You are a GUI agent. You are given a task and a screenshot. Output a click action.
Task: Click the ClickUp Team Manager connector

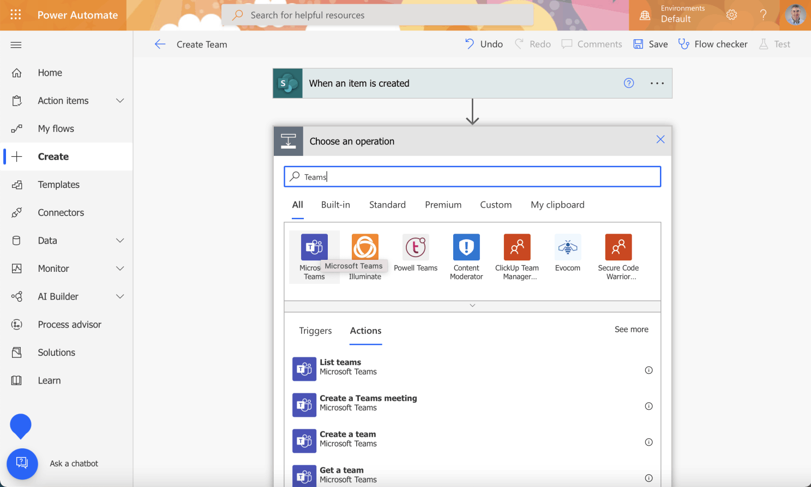(x=516, y=248)
